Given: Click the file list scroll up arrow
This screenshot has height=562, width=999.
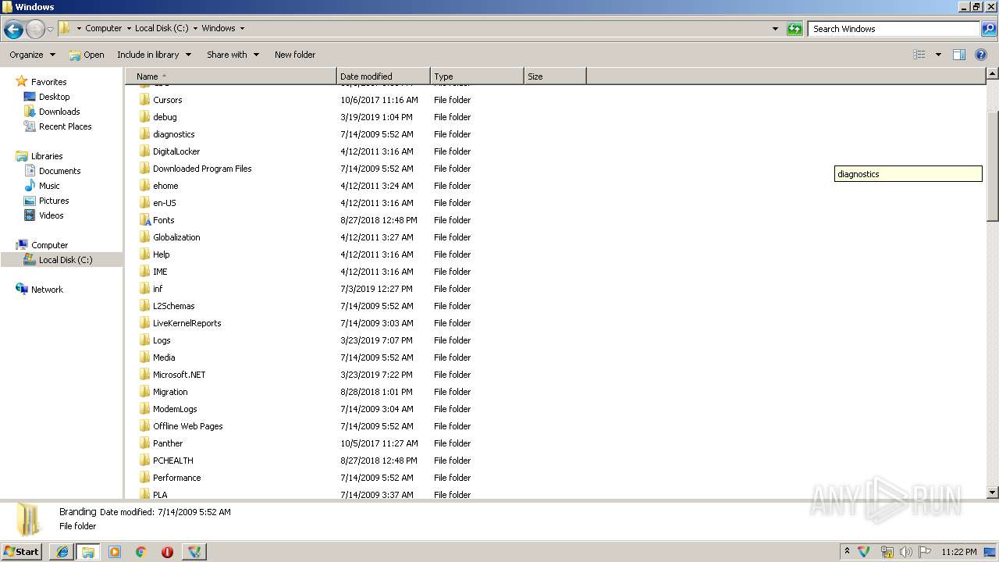Looking at the screenshot, I should click(993, 74).
